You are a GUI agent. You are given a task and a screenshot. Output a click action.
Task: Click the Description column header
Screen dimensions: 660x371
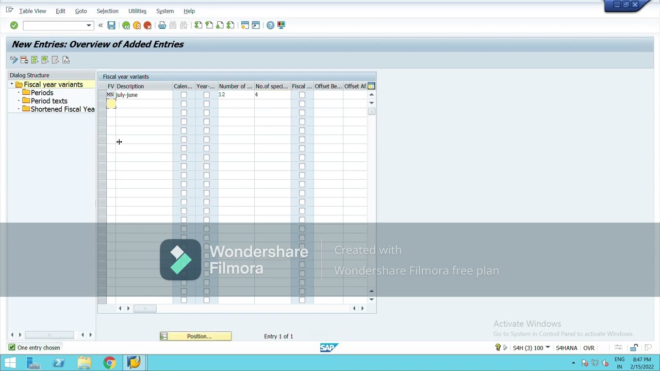[144, 86]
